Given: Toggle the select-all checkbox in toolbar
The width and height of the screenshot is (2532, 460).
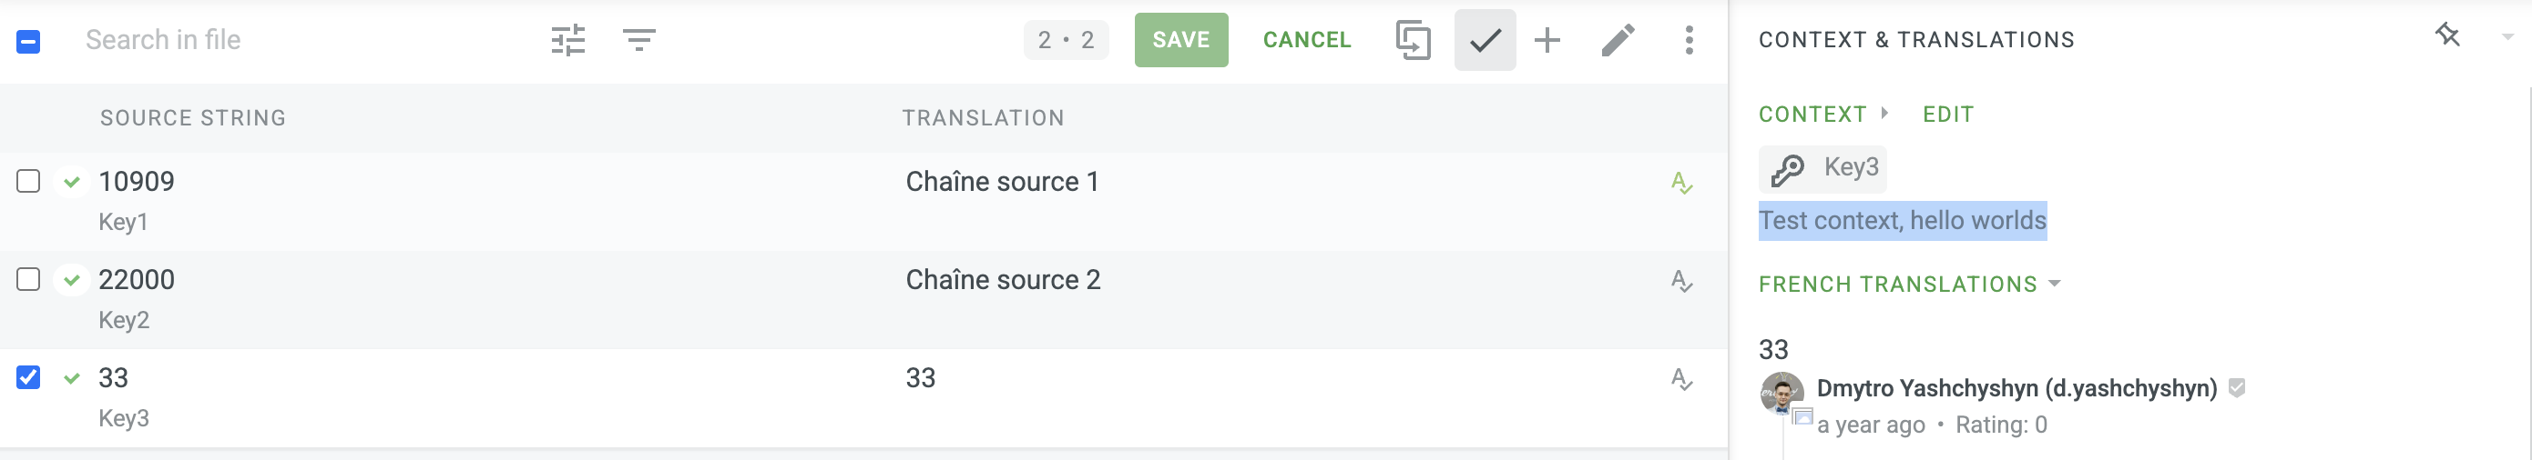Looking at the screenshot, I should tap(28, 41).
